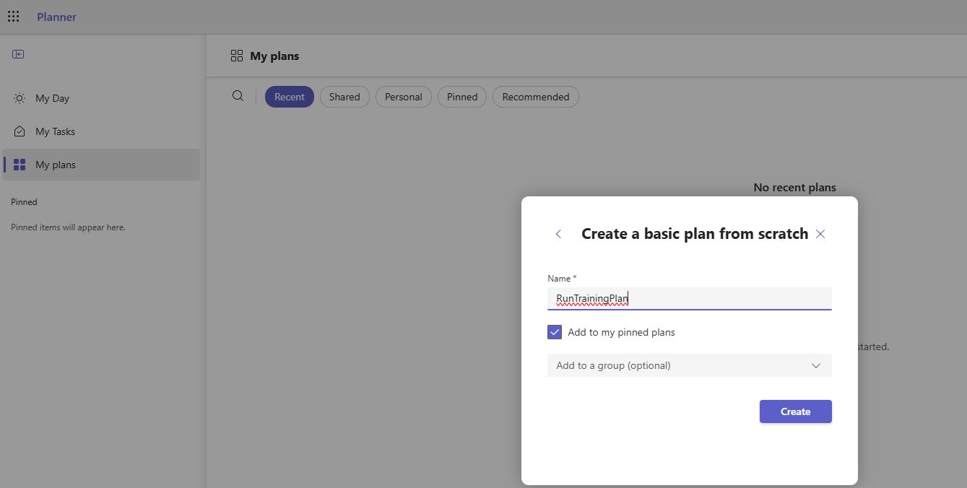Open the Recommended plans filter
This screenshot has width=967, height=488.
coord(535,97)
